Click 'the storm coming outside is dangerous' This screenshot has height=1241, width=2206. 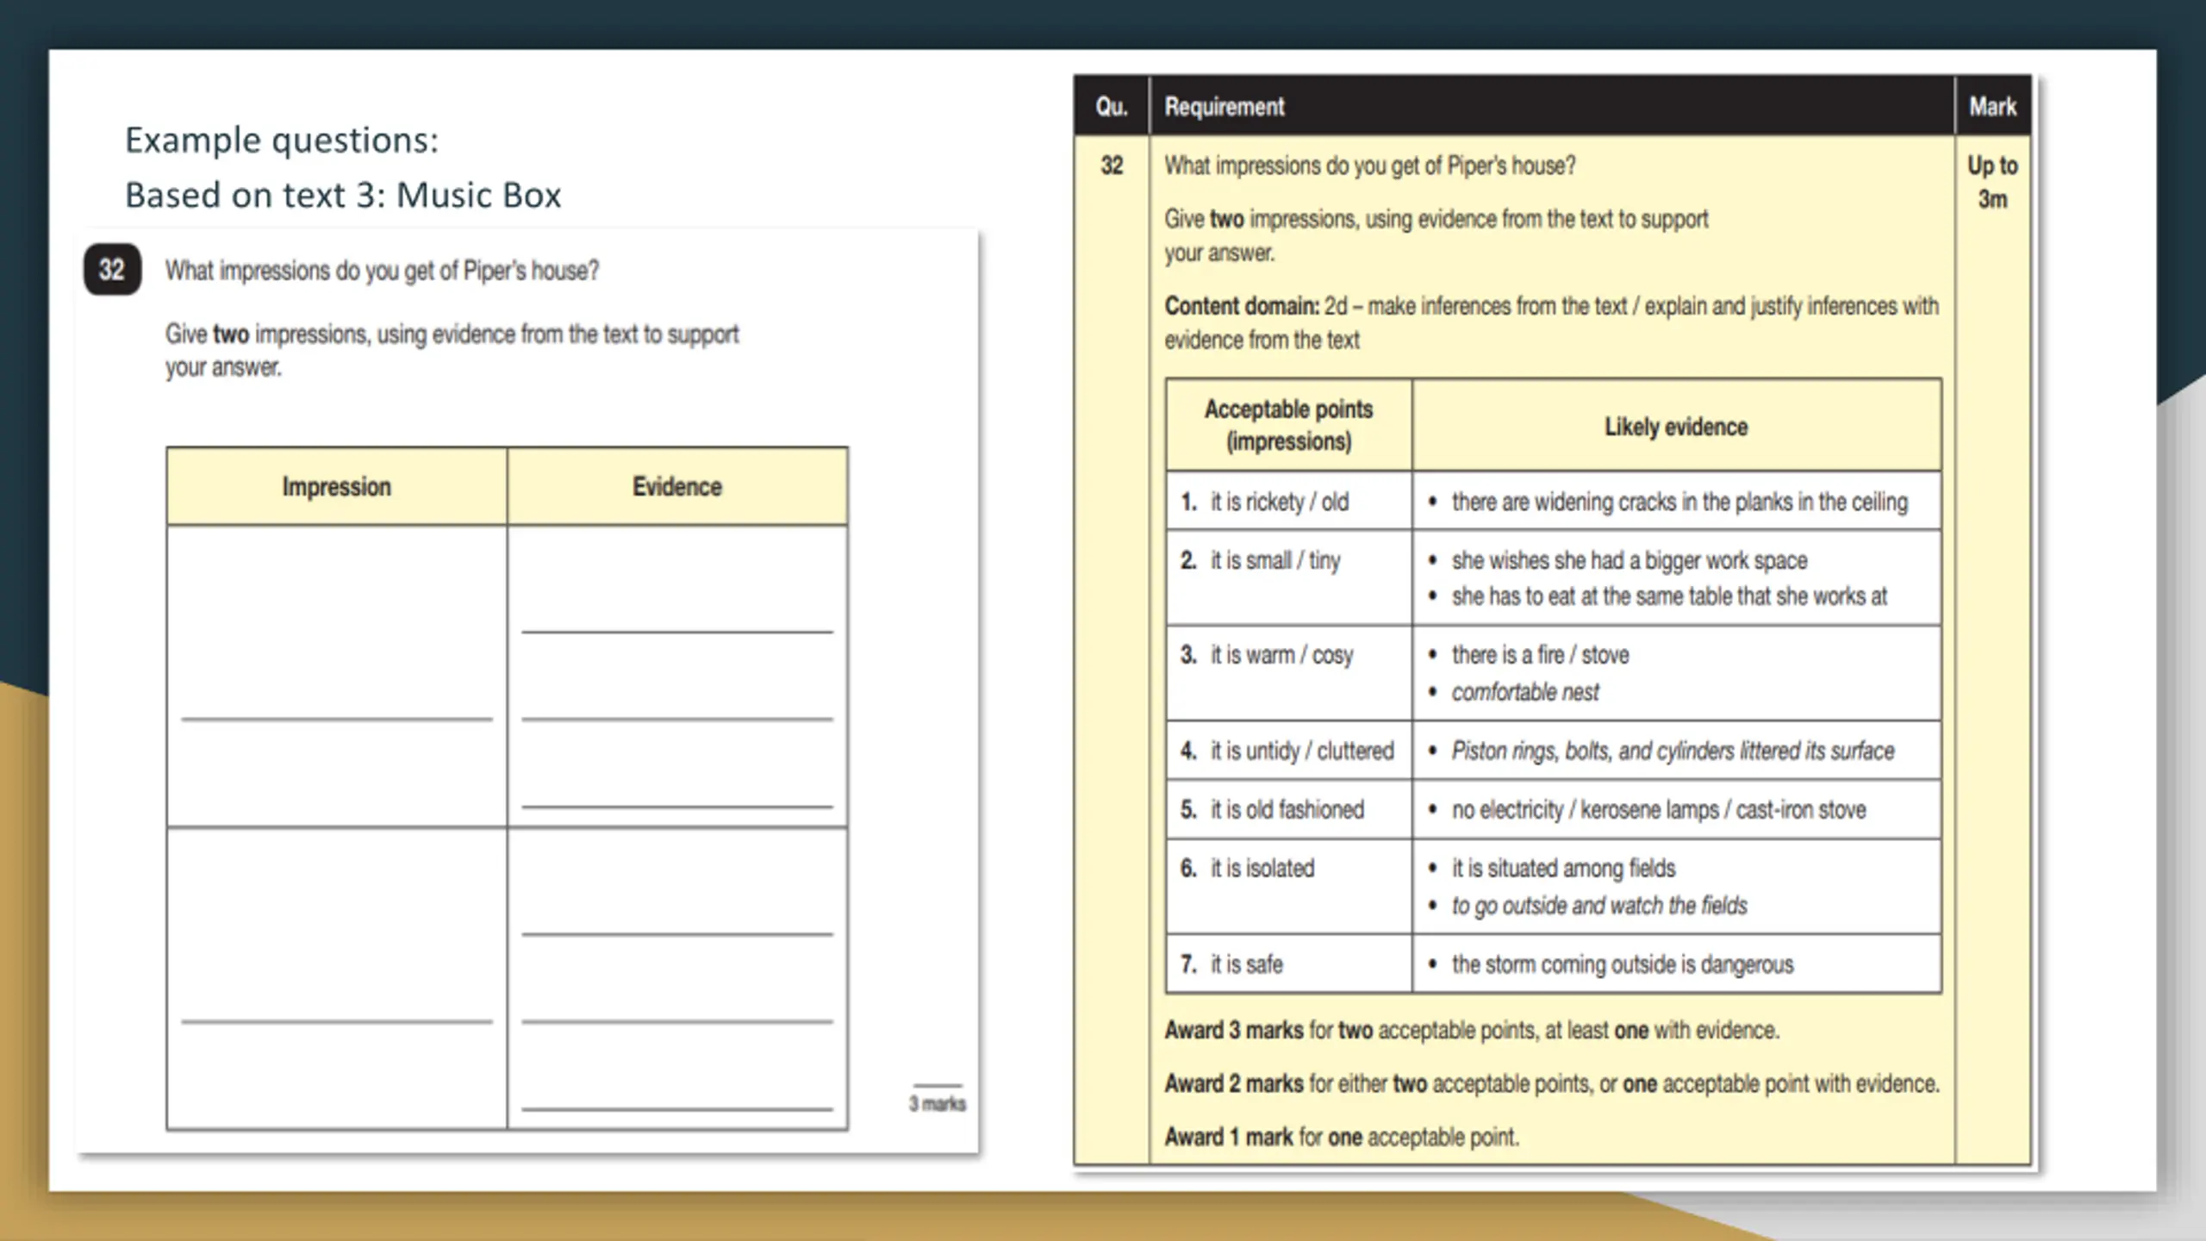click(1623, 964)
